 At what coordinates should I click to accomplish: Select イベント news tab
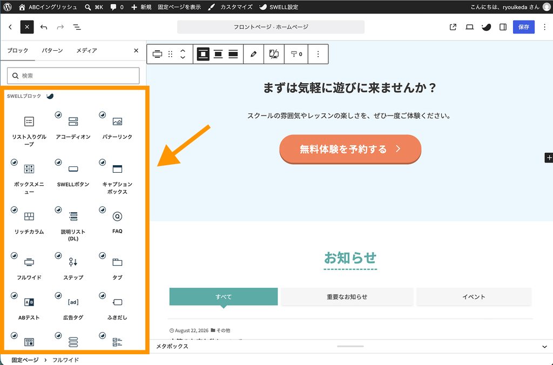pyautogui.click(x=474, y=296)
